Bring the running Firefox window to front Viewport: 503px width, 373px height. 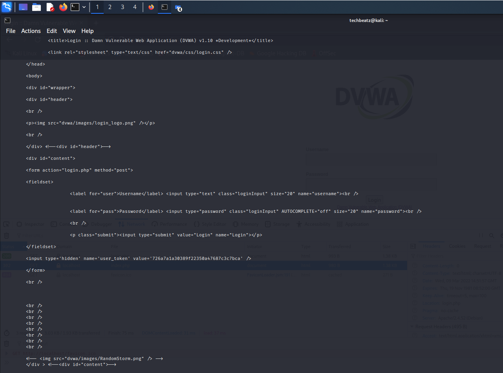(151, 7)
